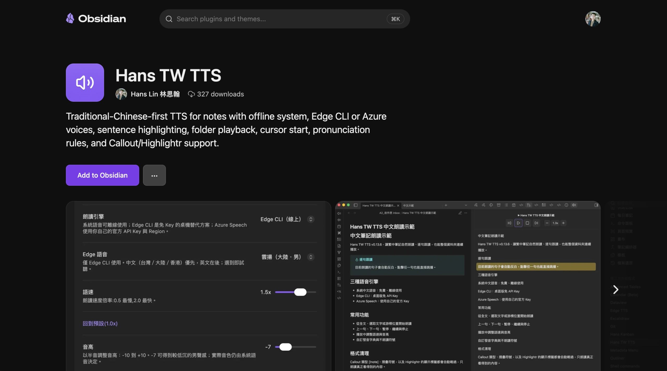Open the settings screenshot thumbnail
This screenshot has height=371, width=667.
click(199, 286)
